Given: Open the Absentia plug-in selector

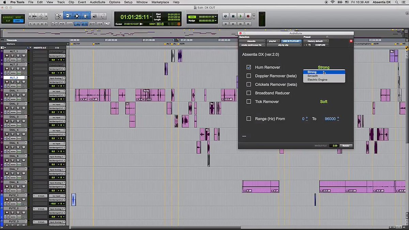Looking at the screenshot, I should tap(252, 41).
